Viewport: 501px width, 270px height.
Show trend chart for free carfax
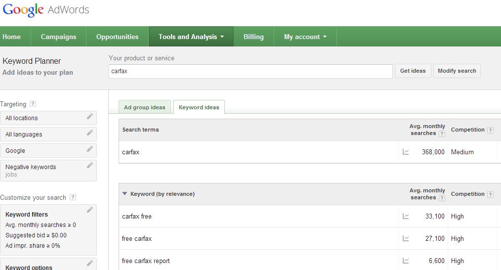[406, 238]
